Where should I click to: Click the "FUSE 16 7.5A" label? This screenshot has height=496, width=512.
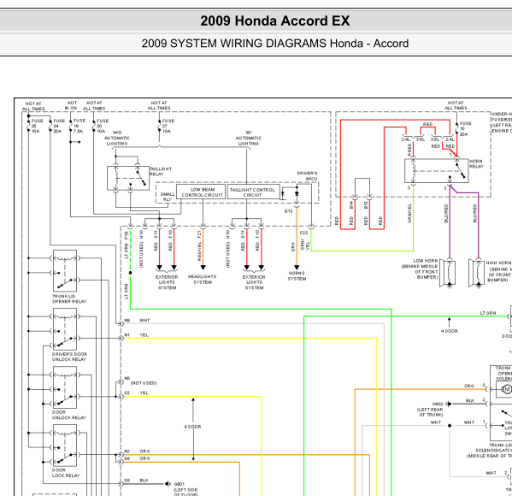pos(79,126)
